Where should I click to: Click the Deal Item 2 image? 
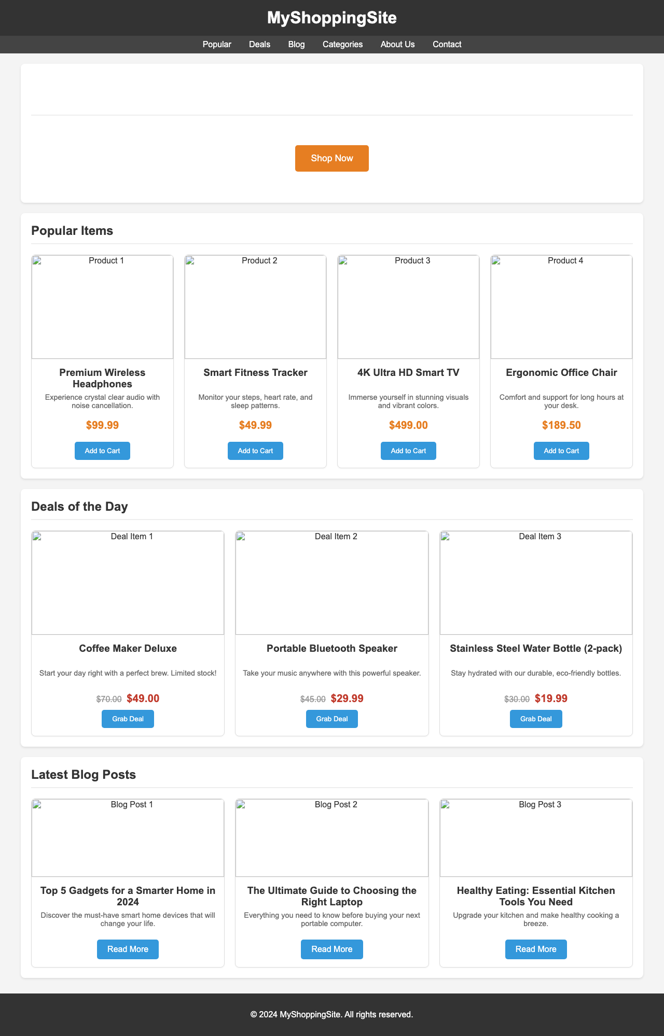click(331, 582)
